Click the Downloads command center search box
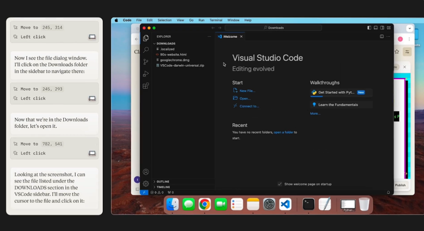 point(273,28)
